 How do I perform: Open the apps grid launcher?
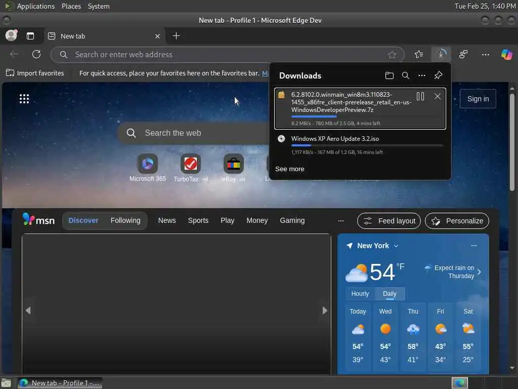pos(24,99)
